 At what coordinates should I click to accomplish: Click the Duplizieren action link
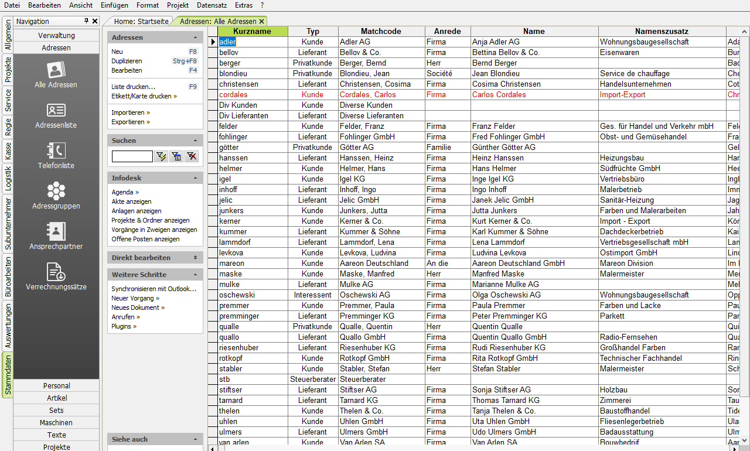pyautogui.click(x=127, y=61)
